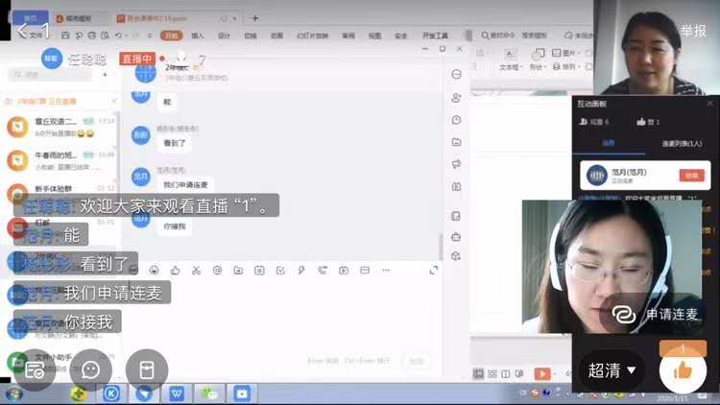The height and width of the screenshot is (405, 720).
Task: Click the checkbox task icon in chat toolbar
Action: click(280, 271)
